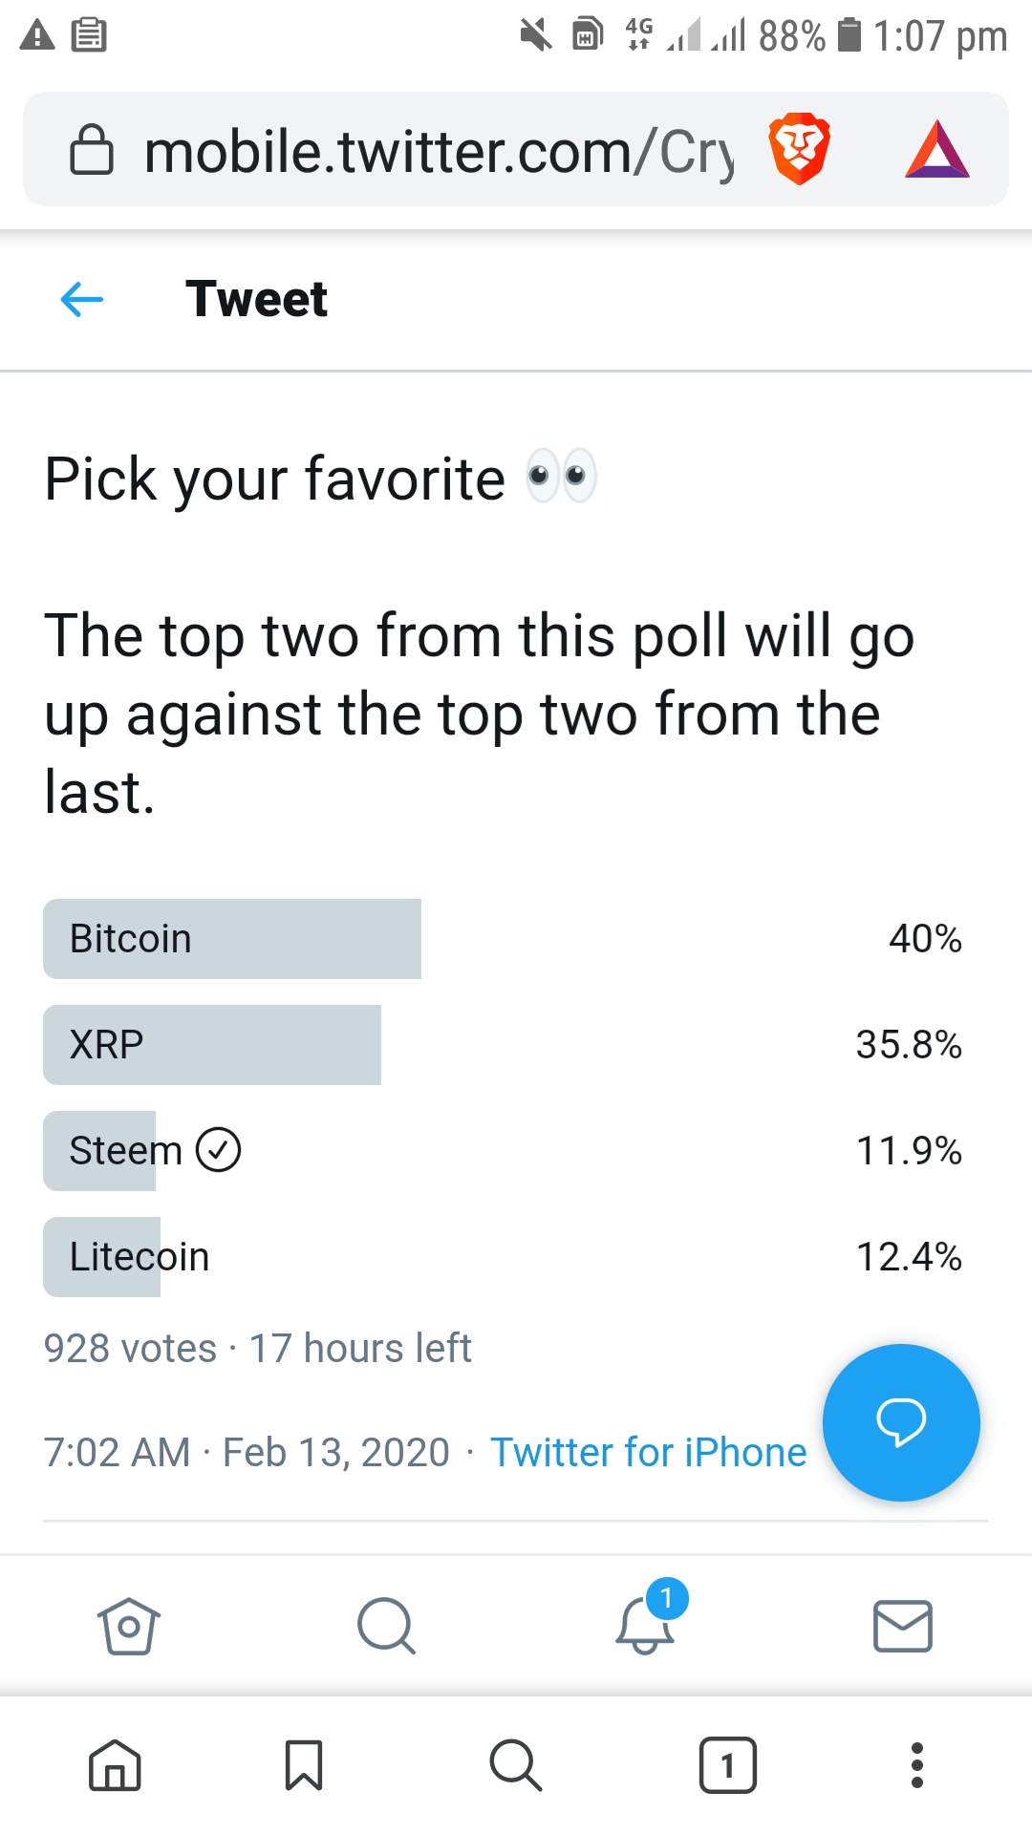1032x1834 pixels.
Task: Tap the blue reply floating button
Action: (x=901, y=1422)
